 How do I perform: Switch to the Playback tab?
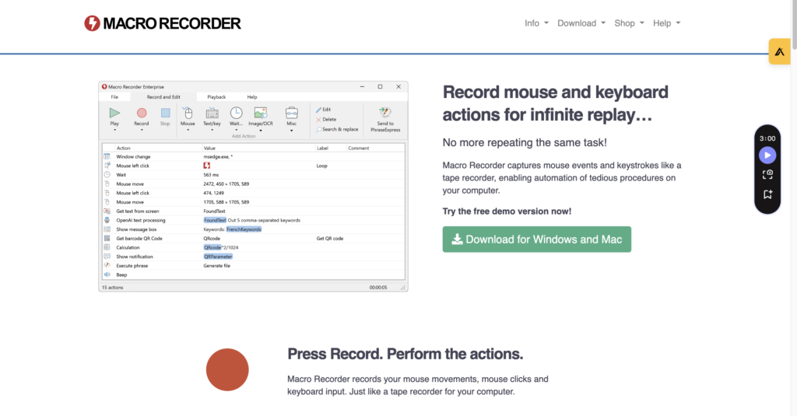(x=216, y=97)
